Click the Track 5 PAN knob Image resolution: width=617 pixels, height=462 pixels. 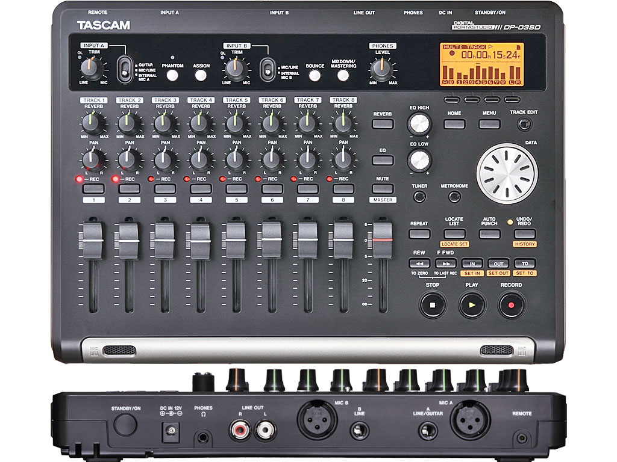click(x=236, y=160)
